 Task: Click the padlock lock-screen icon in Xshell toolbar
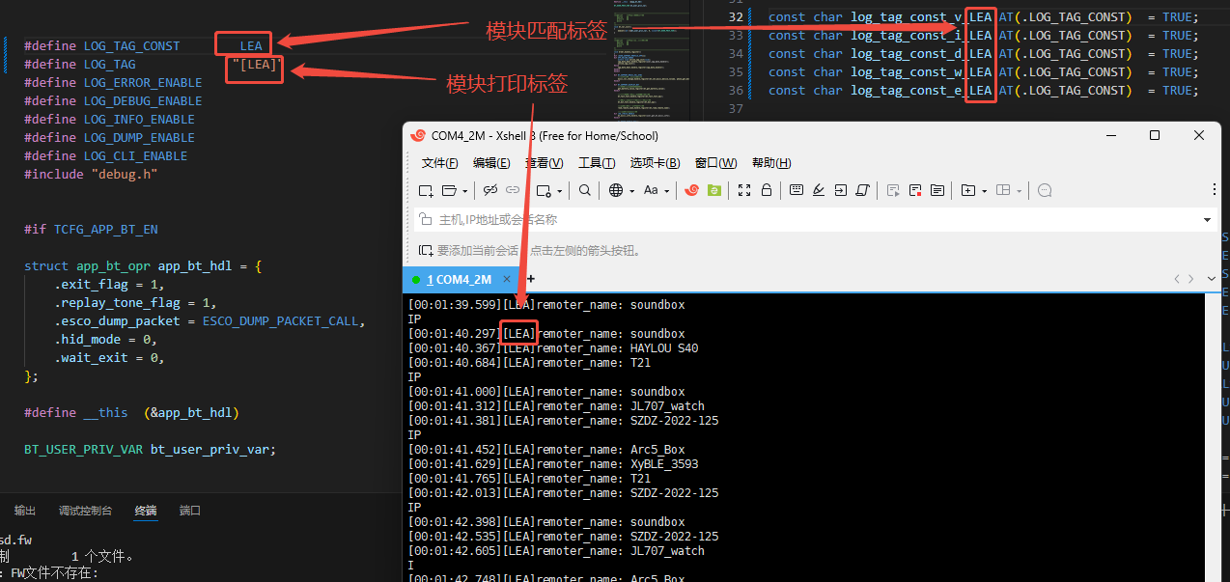(x=767, y=190)
